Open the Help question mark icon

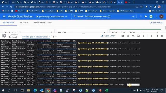[146, 17]
